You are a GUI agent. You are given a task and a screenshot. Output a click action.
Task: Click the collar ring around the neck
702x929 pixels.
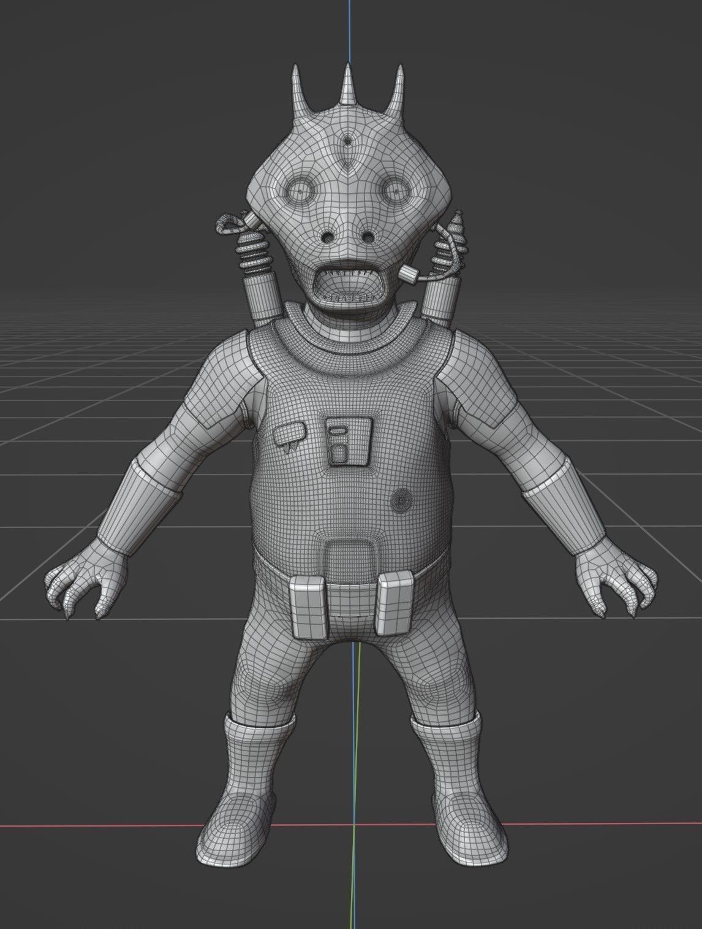pyautogui.click(x=350, y=332)
